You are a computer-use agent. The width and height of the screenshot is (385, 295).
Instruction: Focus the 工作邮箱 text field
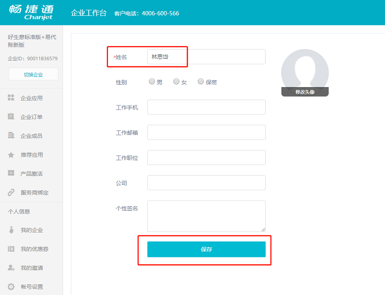coord(206,132)
